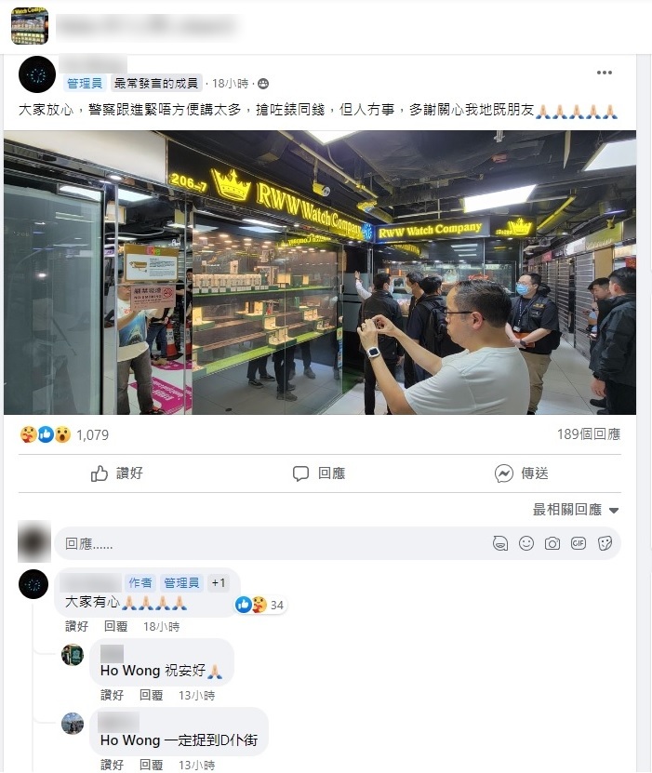The width and height of the screenshot is (652, 773).
Task: Click the 讚好 thumbs-up button on post
Action: 117,473
